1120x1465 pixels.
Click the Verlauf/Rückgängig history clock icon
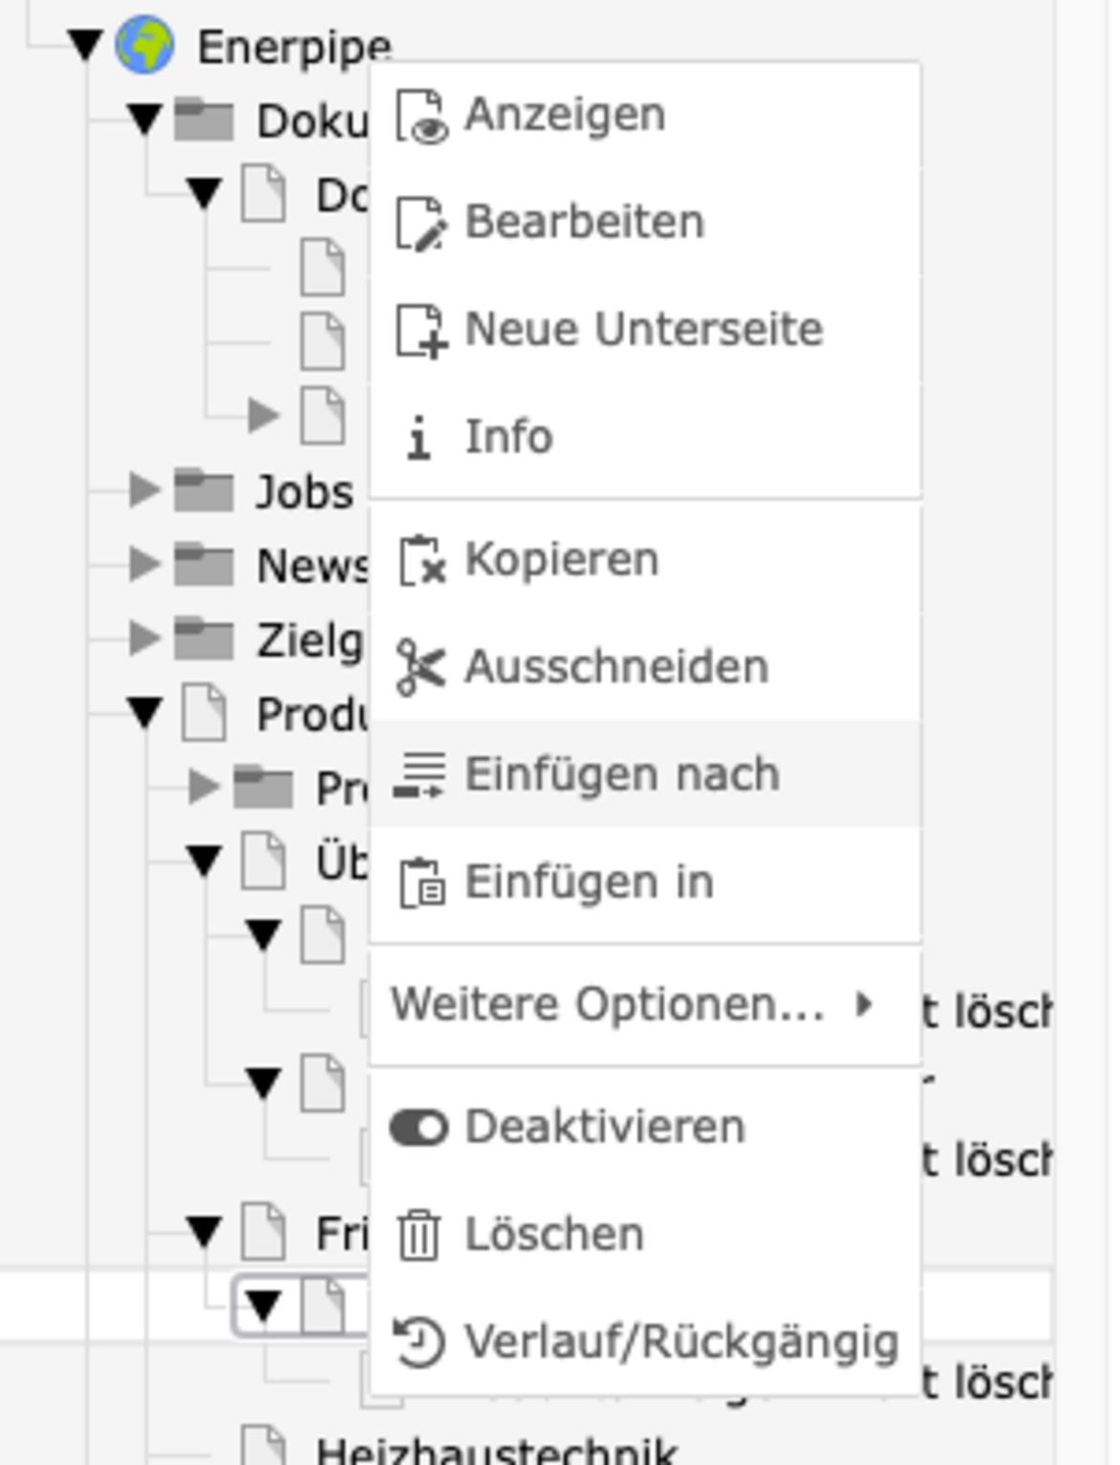pyautogui.click(x=420, y=1342)
